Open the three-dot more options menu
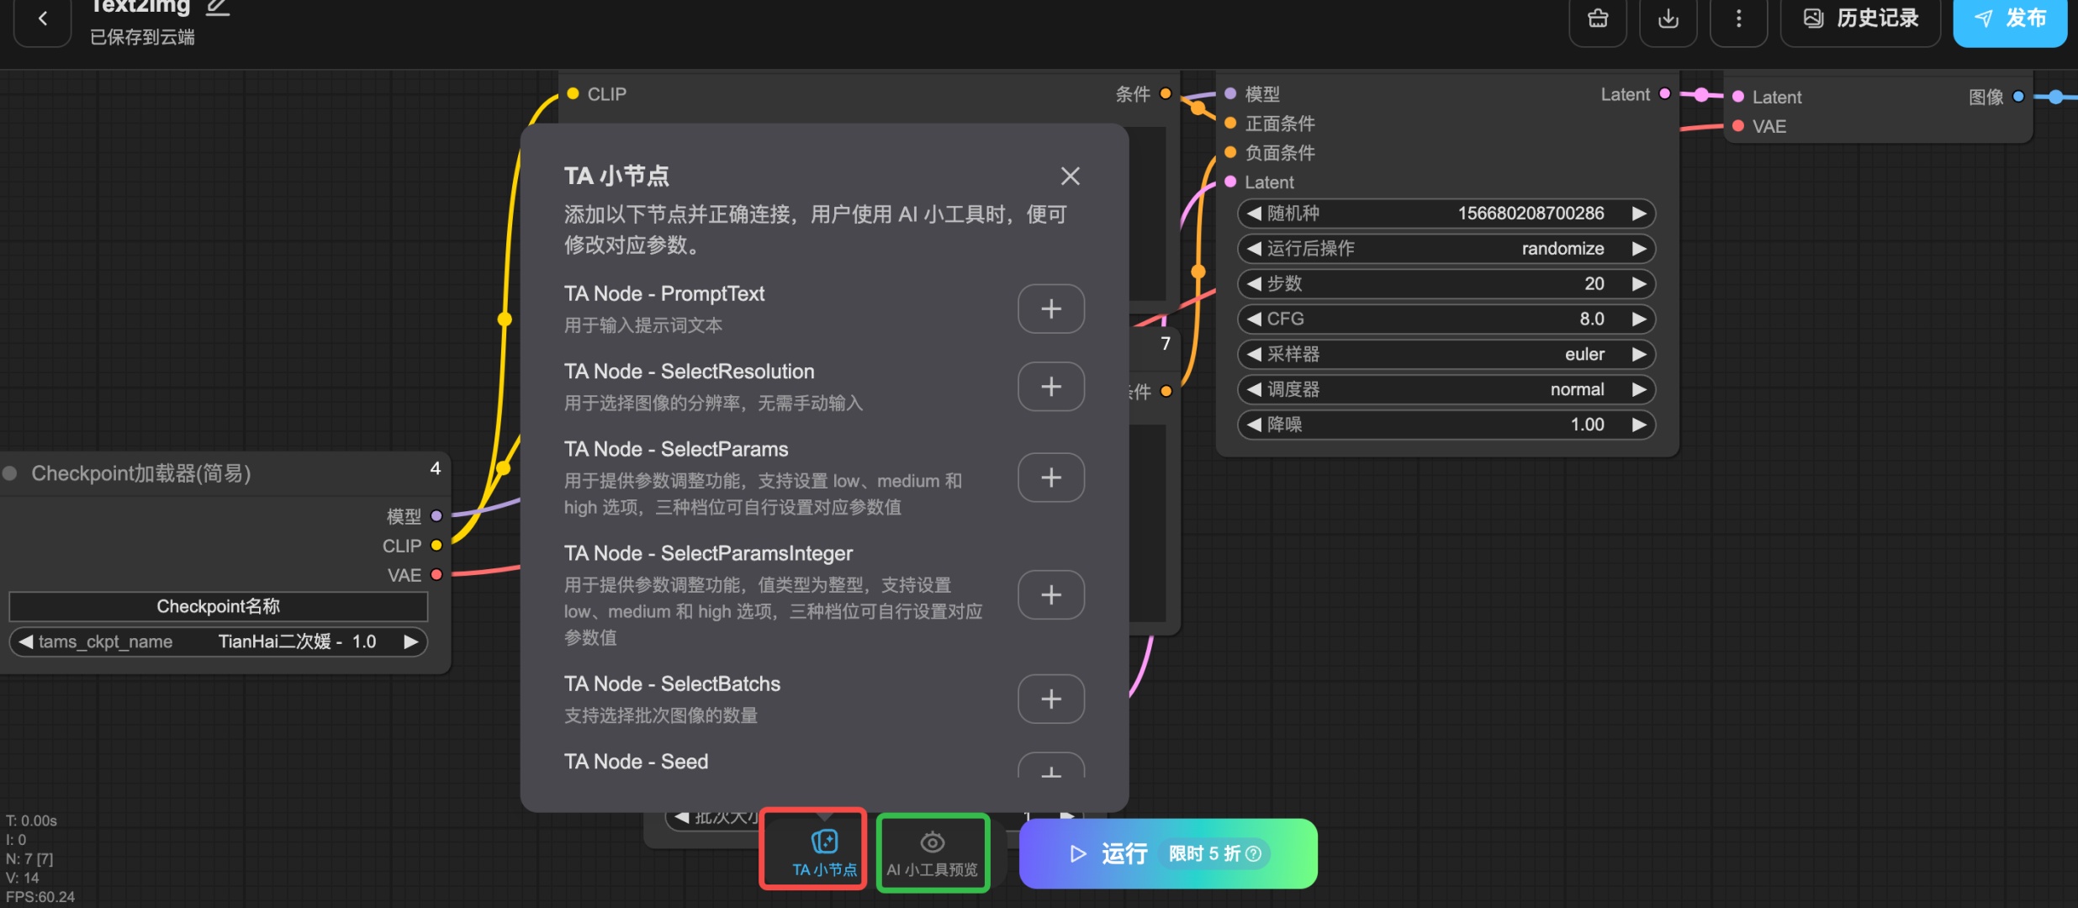The height and width of the screenshot is (908, 2078). coord(1739,18)
